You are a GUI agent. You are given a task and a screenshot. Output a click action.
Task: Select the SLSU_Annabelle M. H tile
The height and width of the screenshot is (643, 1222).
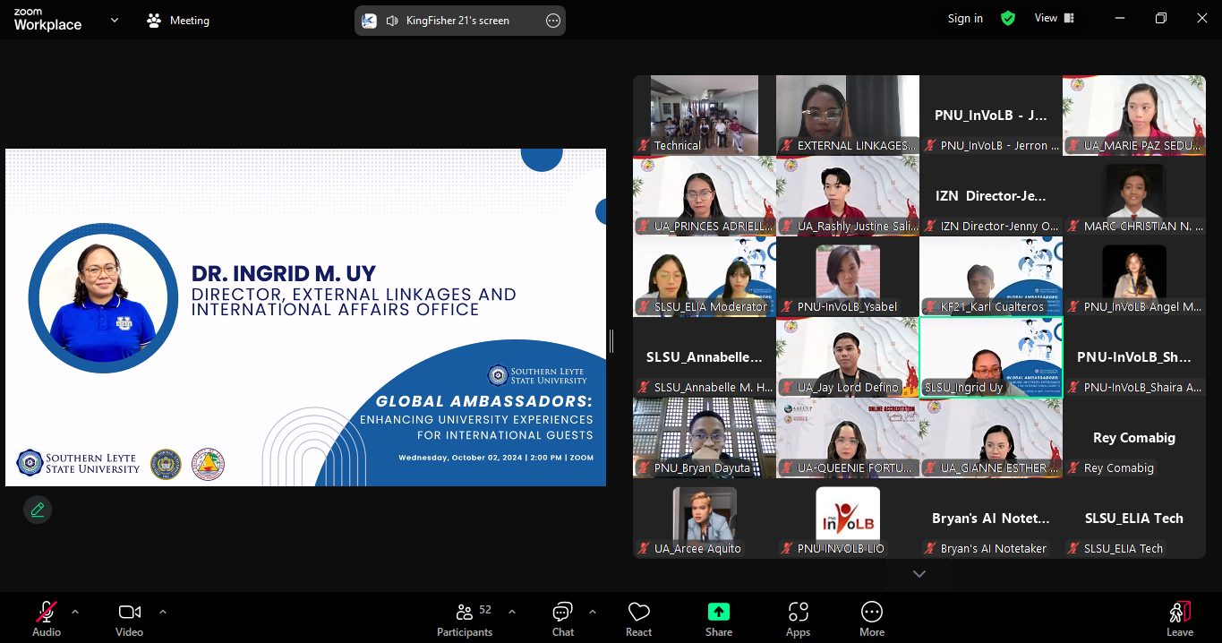coord(705,357)
